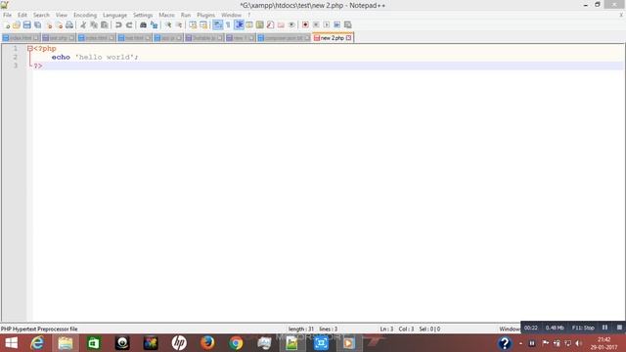
Task: Save the current file with the Save icon
Action: 26,24
